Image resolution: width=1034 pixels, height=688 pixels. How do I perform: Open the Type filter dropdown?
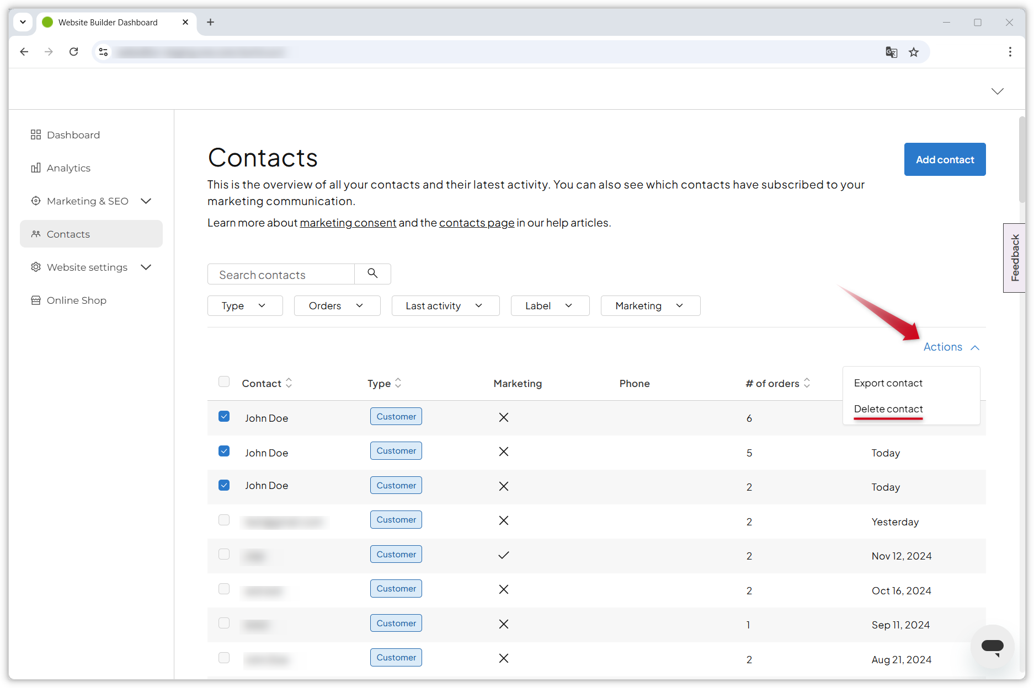click(x=244, y=306)
